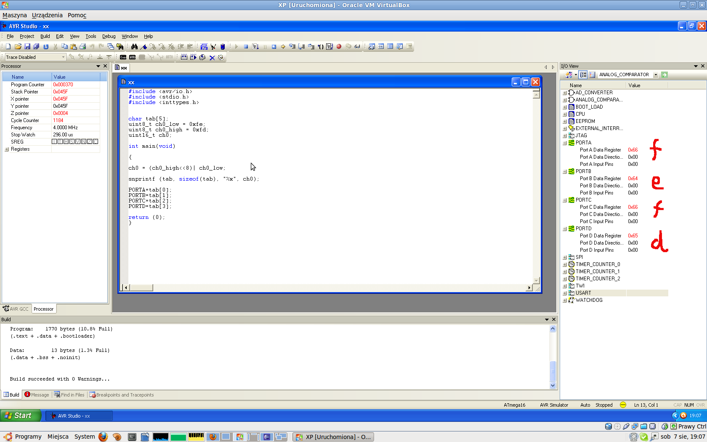
Task: Click the Step Into debug icon
Action: click(x=292, y=47)
